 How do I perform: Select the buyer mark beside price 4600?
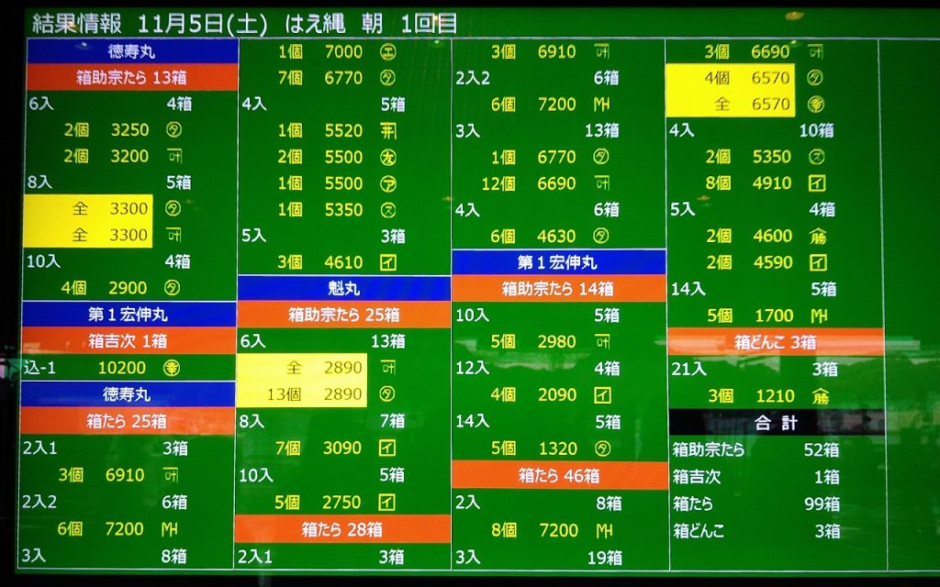click(818, 236)
